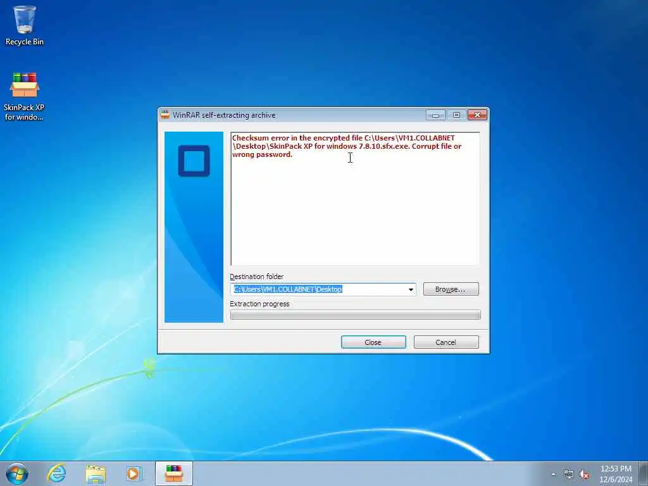Click the blue square logo in the dialog
This screenshot has width=648, height=486.
[194, 161]
